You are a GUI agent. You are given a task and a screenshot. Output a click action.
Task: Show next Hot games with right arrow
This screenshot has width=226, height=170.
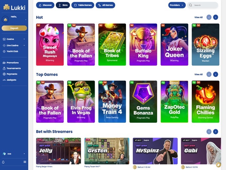215,17
